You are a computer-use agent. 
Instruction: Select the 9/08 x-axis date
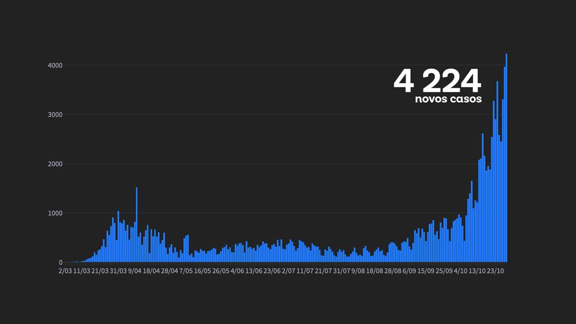[x=358, y=271]
